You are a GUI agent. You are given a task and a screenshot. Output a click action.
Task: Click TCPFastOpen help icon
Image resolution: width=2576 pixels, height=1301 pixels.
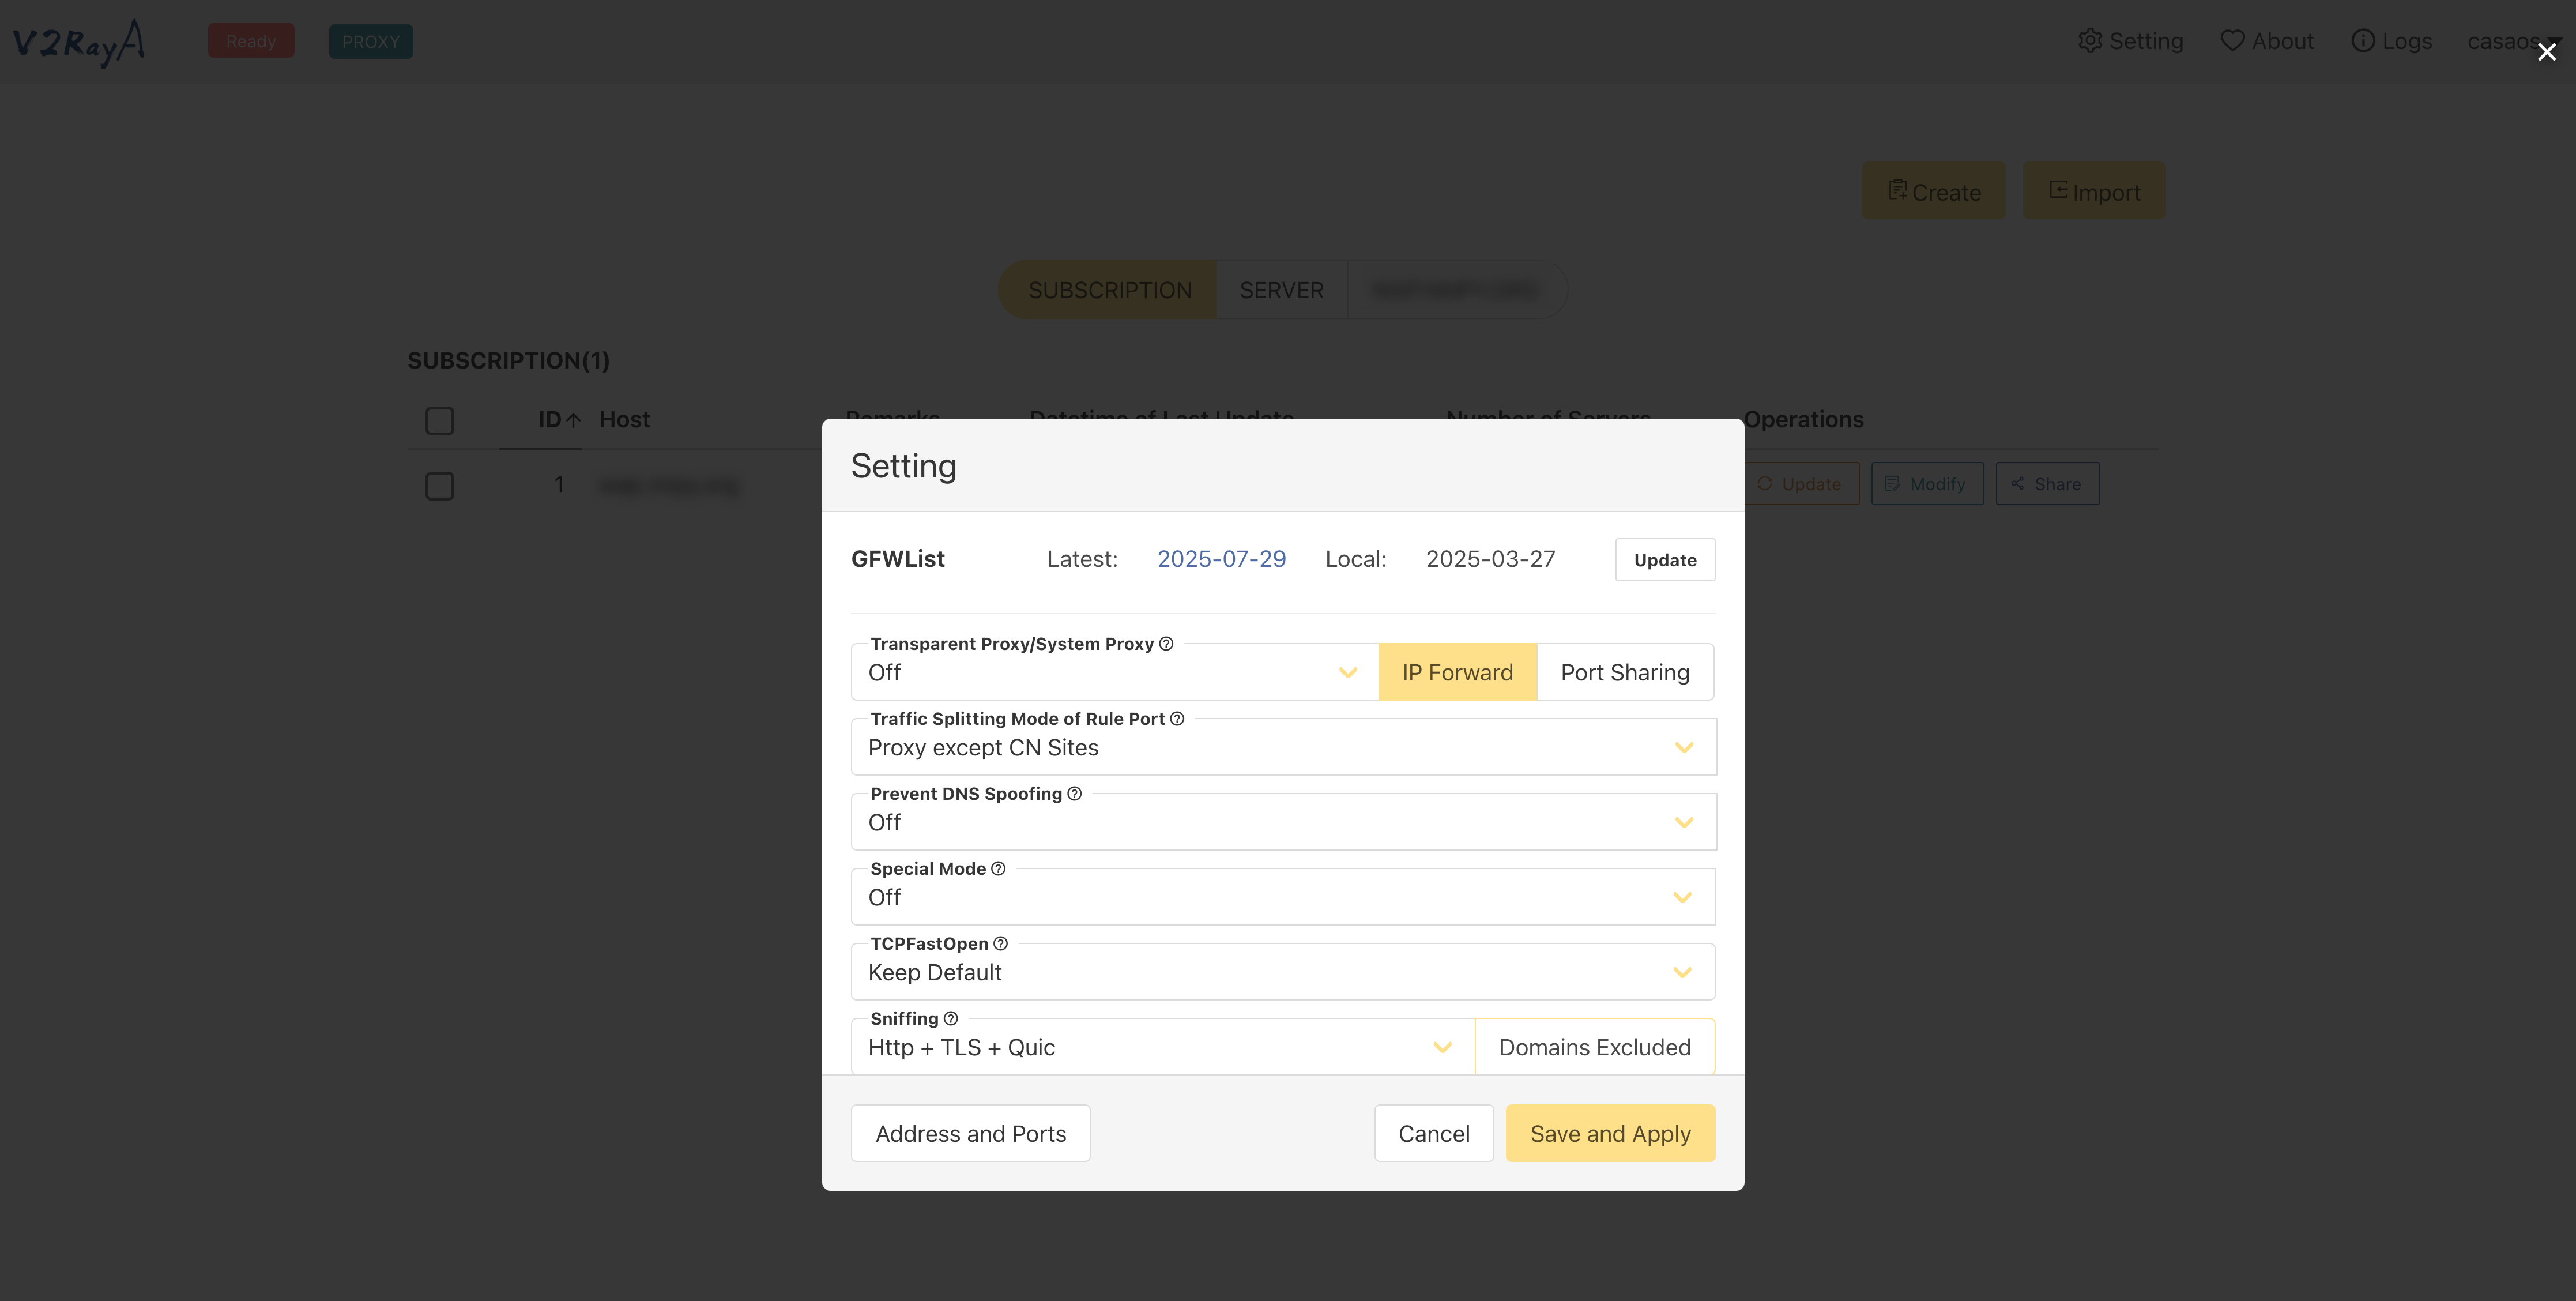(x=1000, y=944)
